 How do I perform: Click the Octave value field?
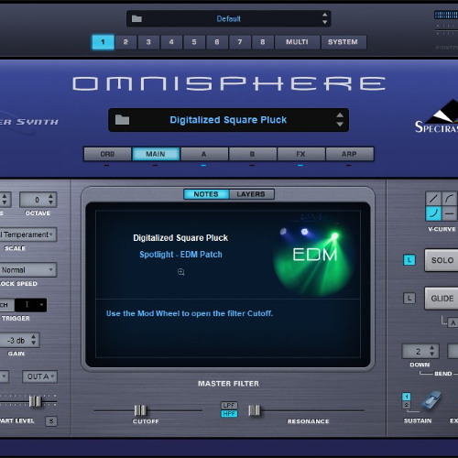point(38,200)
